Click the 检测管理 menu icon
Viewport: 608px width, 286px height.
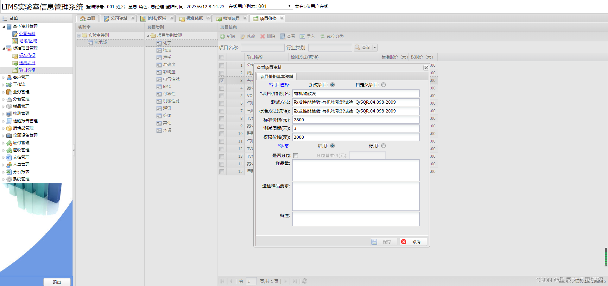click(9, 114)
